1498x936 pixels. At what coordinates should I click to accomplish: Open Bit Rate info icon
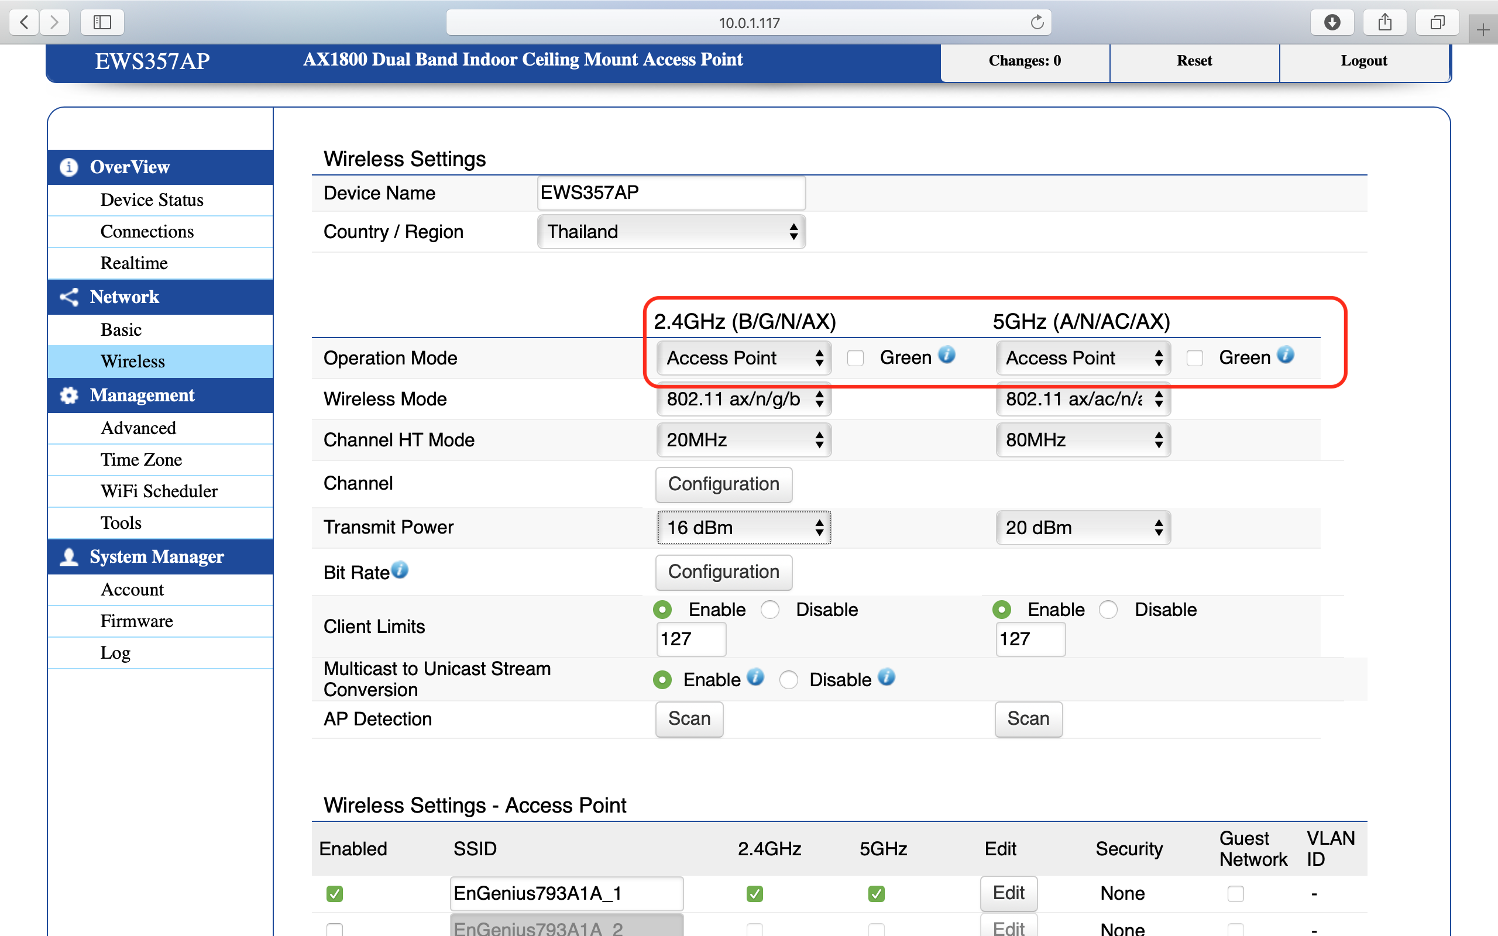pos(400,570)
